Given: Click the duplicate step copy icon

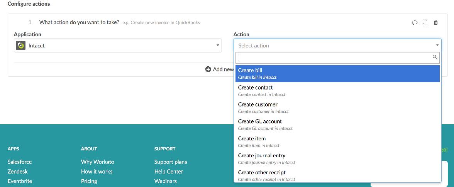Looking at the screenshot, I should point(425,22).
